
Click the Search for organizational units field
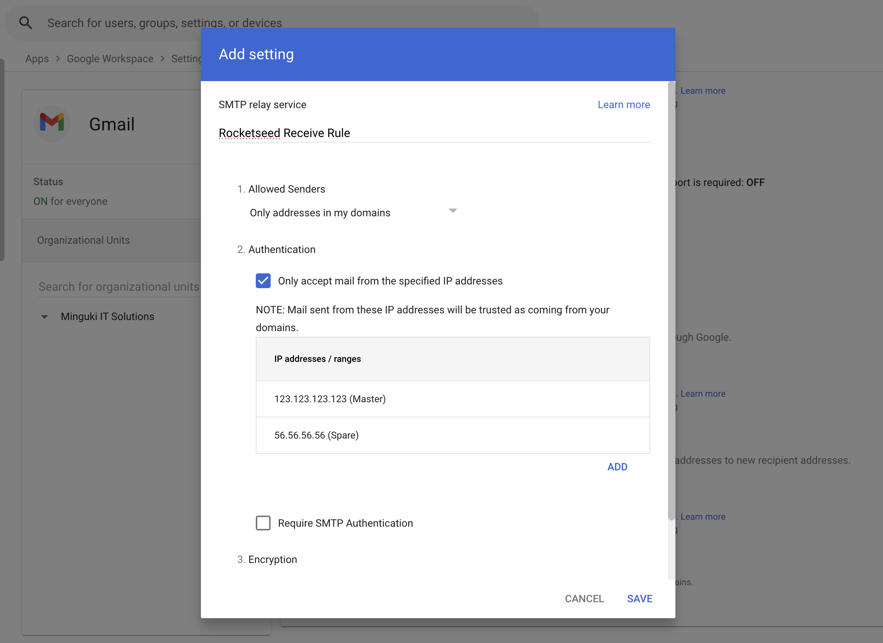(119, 287)
